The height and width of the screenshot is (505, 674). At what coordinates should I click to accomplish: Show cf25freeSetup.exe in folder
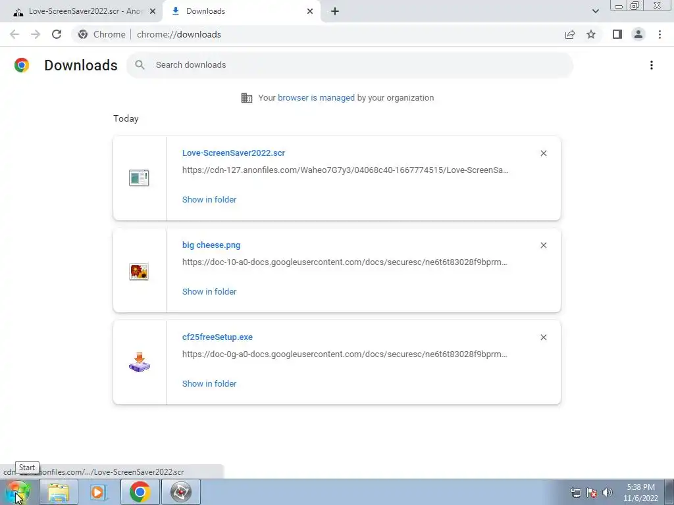(x=209, y=384)
